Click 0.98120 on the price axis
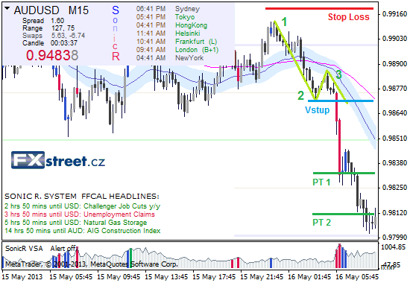This screenshot has height=283, width=410. pyautogui.click(x=394, y=213)
